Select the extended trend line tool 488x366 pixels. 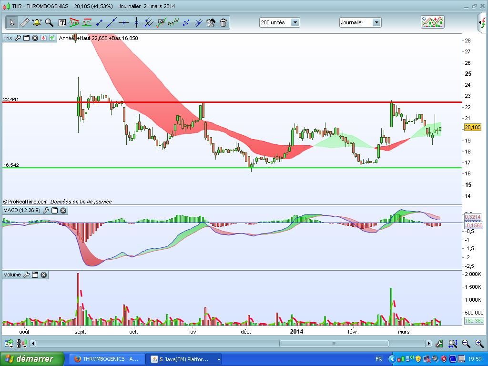coord(112,22)
